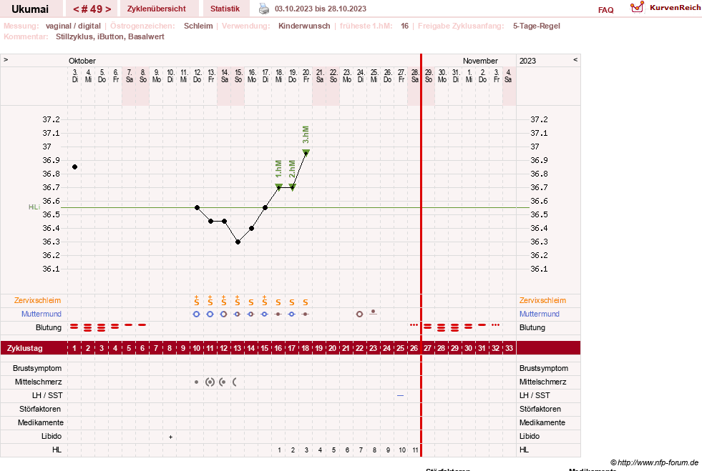Click spotting dots icon on day 32
Screen dimensions: 702x471
pyautogui.click(x=495, y=324)
